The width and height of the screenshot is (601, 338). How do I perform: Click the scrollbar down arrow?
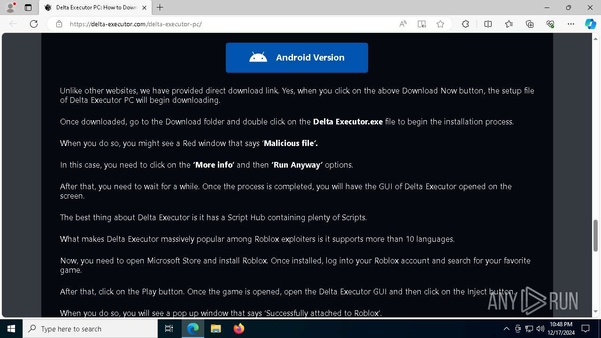(x=596, y=311)
